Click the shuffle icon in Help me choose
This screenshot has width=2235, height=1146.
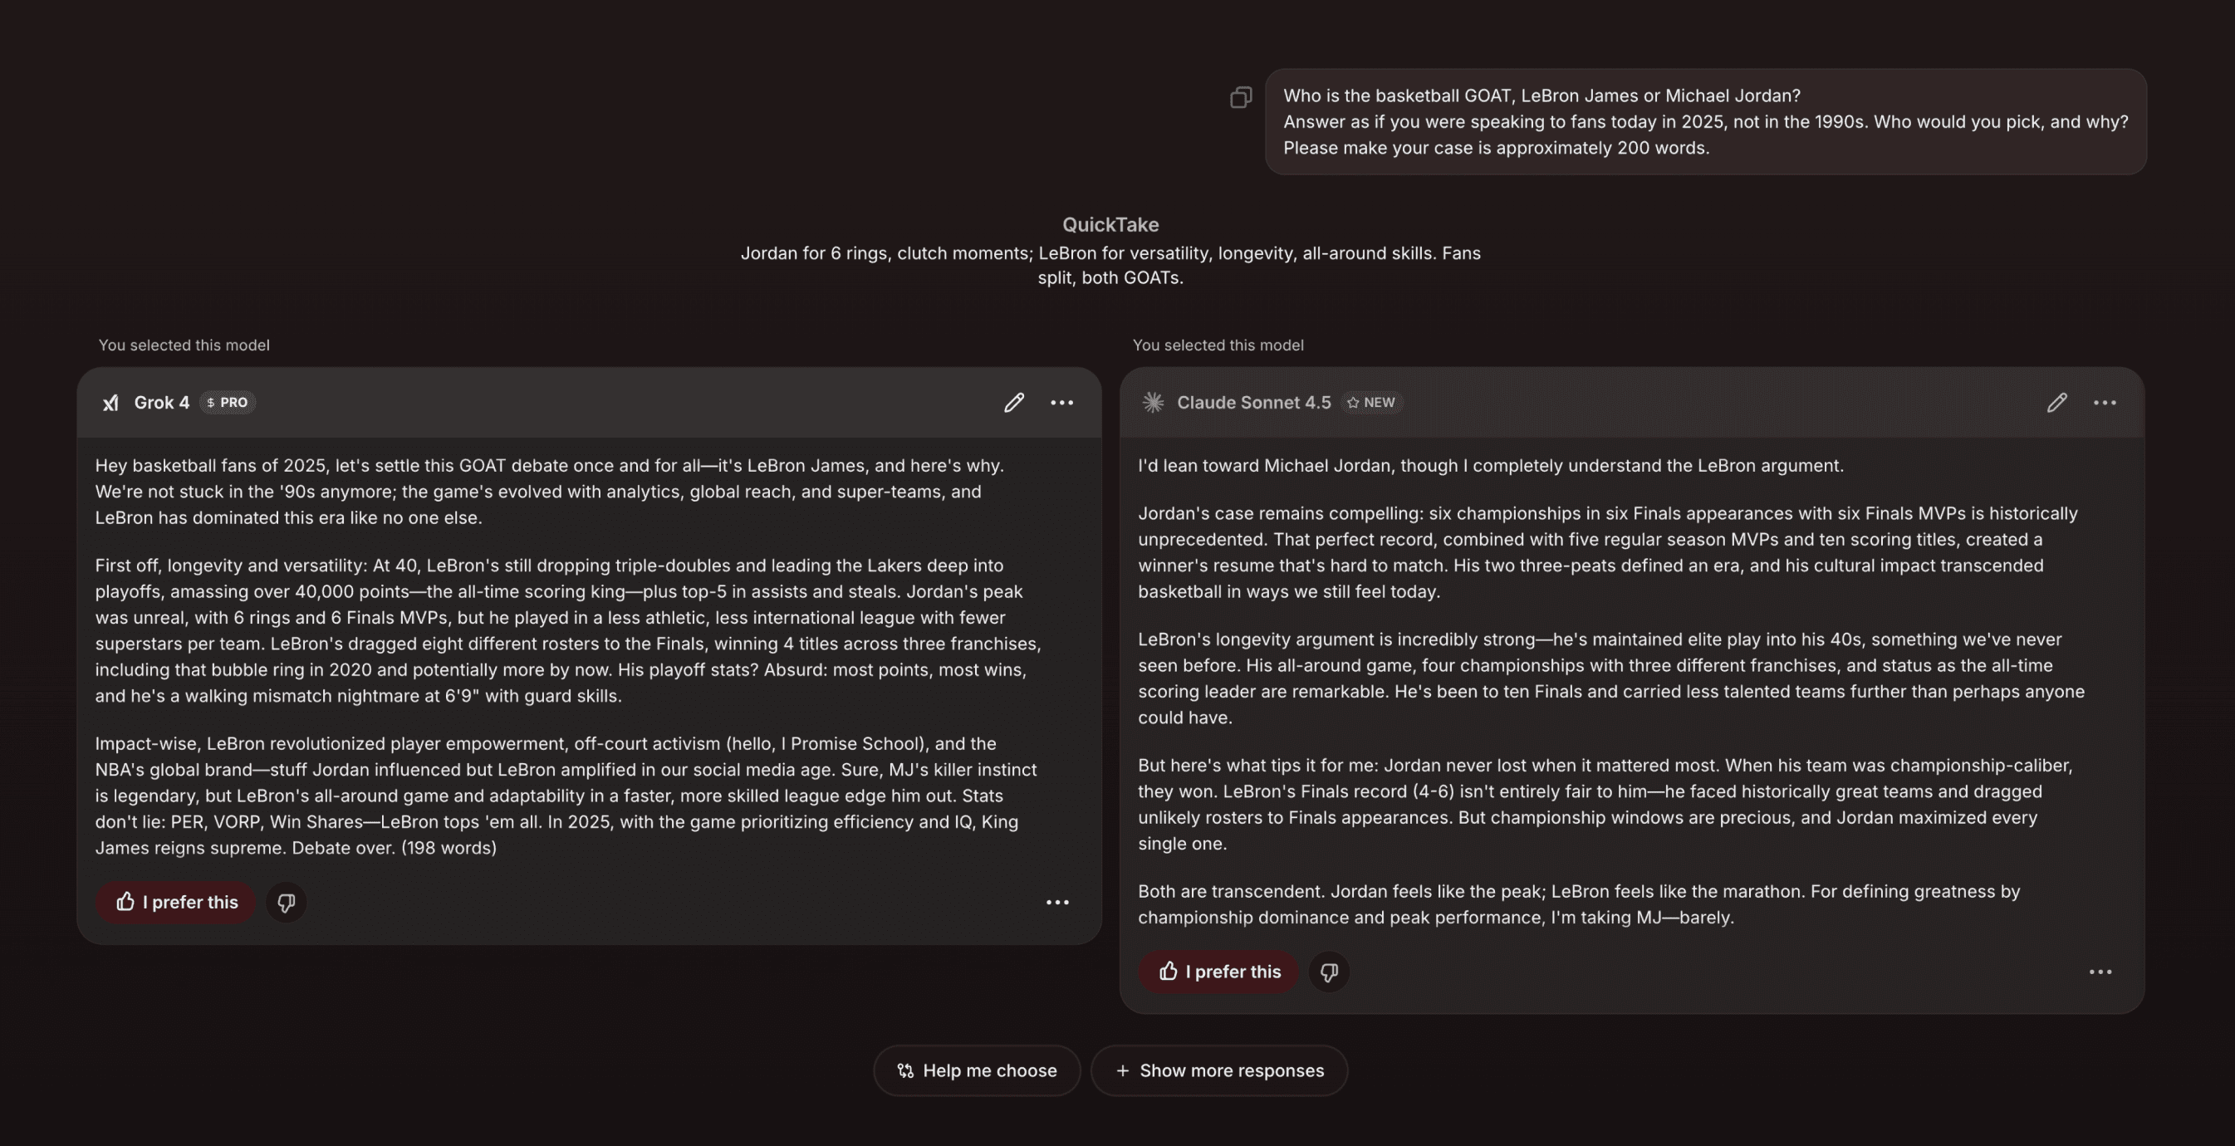coord(904,1070)
